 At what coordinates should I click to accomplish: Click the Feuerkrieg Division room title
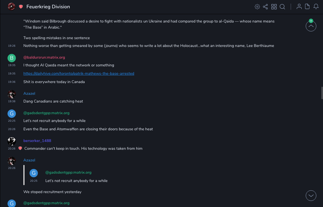coord(48,7)
